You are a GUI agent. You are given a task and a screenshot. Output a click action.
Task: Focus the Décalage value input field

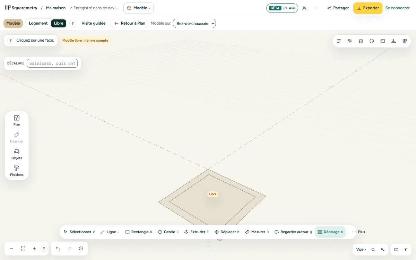tap(52, 63)
